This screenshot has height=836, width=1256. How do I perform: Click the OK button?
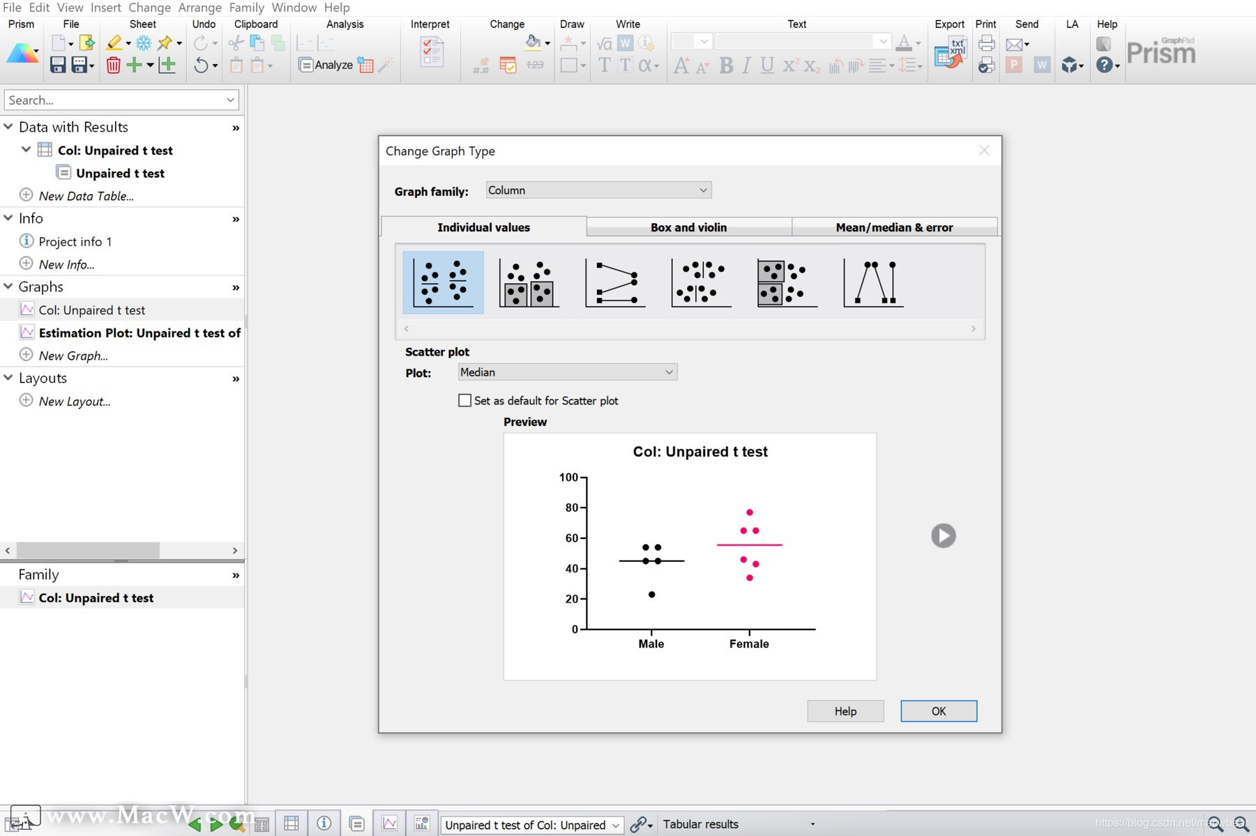pos(939,711)
